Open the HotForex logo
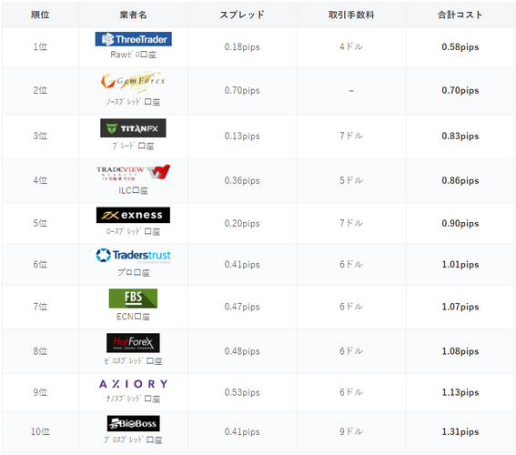 [x=133, y=343]
